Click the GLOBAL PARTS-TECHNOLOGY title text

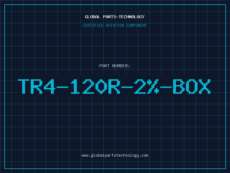(x=115, y=17)
